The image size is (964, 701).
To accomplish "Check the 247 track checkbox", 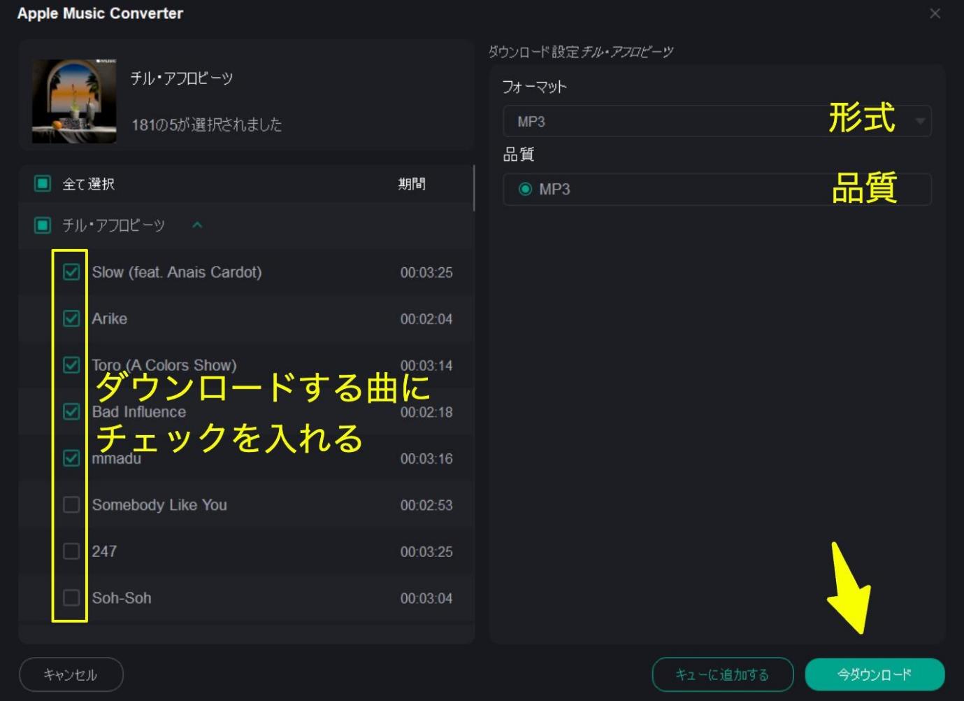I will (x=71, y=551).
